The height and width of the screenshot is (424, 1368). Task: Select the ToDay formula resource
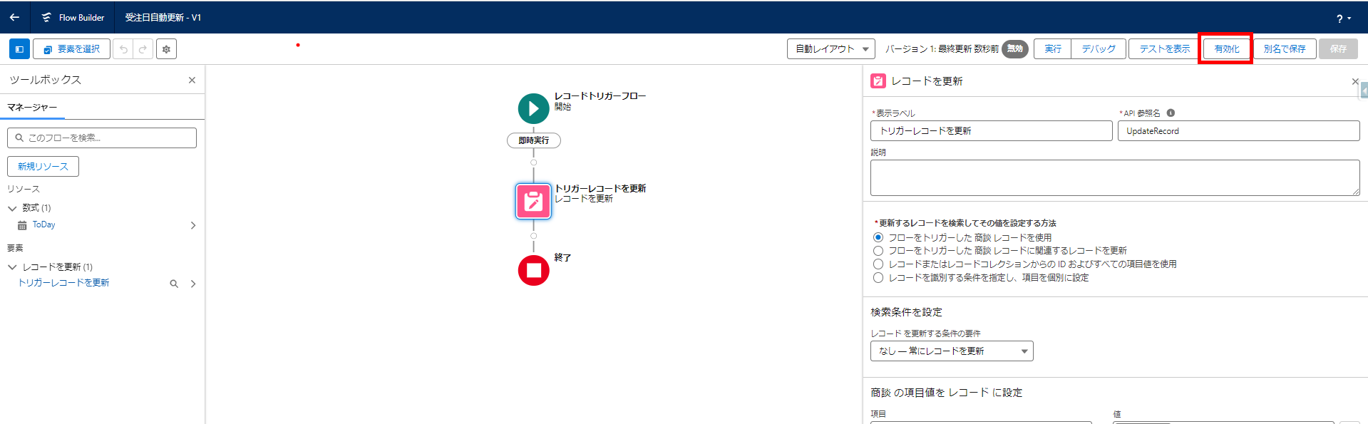(x=43, y=225)
